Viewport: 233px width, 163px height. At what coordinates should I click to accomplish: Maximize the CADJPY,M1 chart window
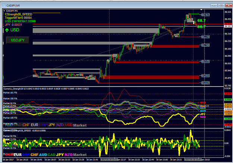221,6
